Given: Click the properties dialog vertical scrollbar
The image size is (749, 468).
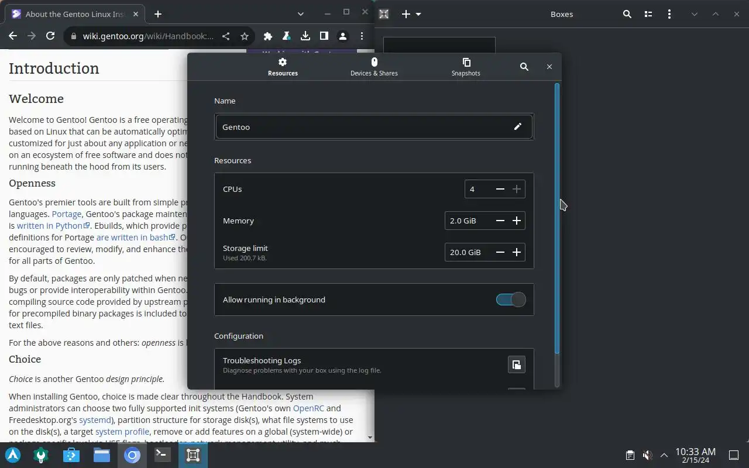Looking at the screenshot, I should (557, 218).
